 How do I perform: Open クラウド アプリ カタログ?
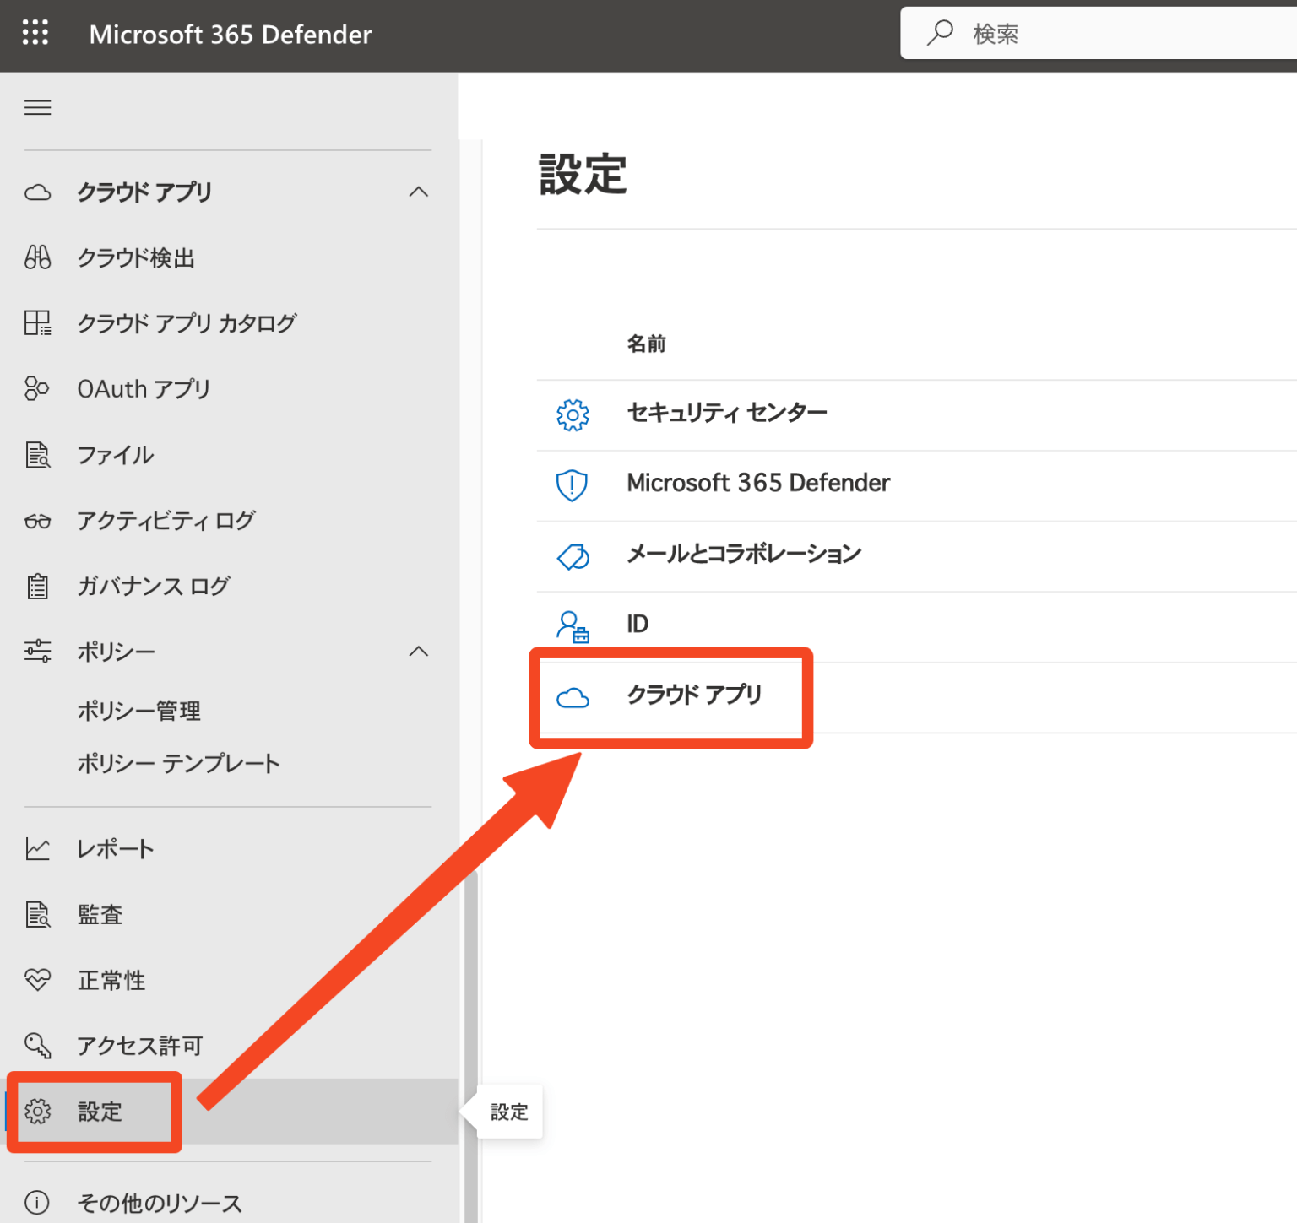pos(187,323)
